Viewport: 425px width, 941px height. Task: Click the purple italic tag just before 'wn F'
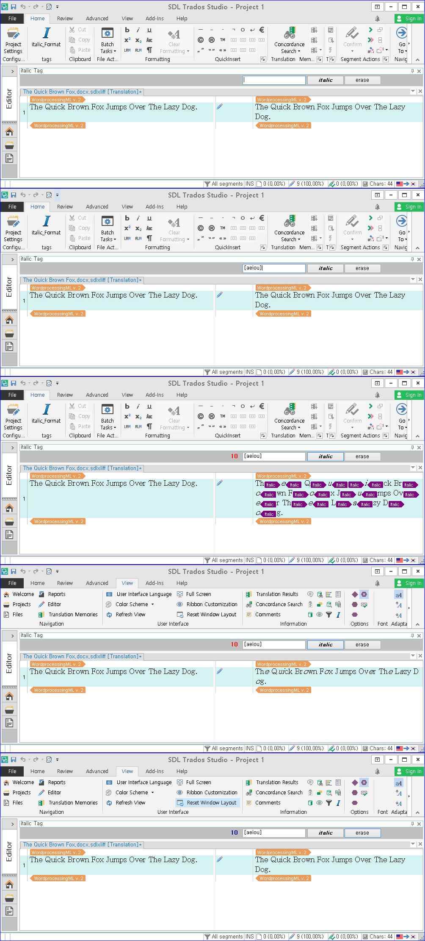[268, 494]
